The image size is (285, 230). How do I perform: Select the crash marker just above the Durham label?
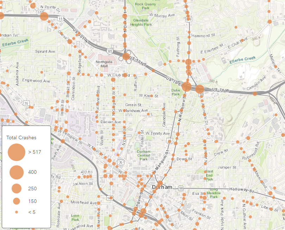click(x=160, y=183)
